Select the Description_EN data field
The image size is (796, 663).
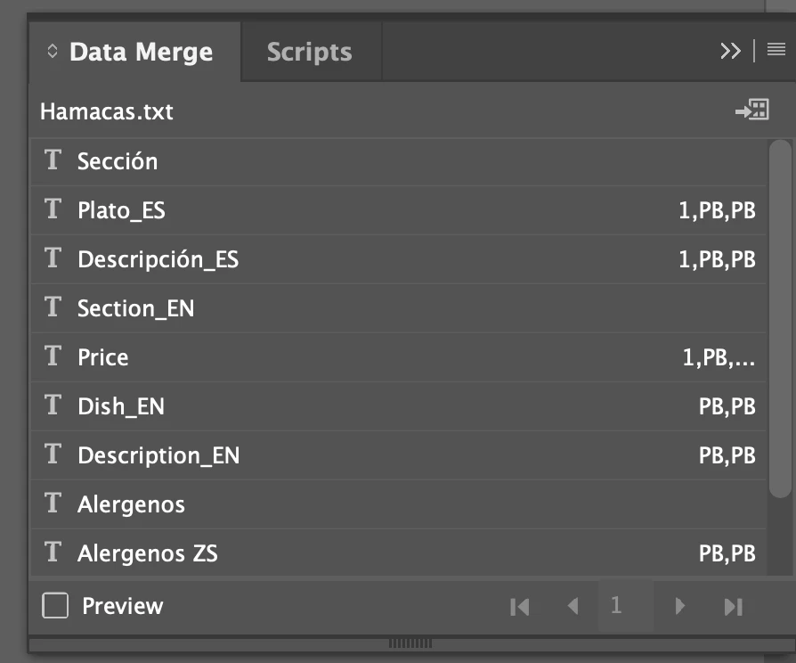[399, 455]
